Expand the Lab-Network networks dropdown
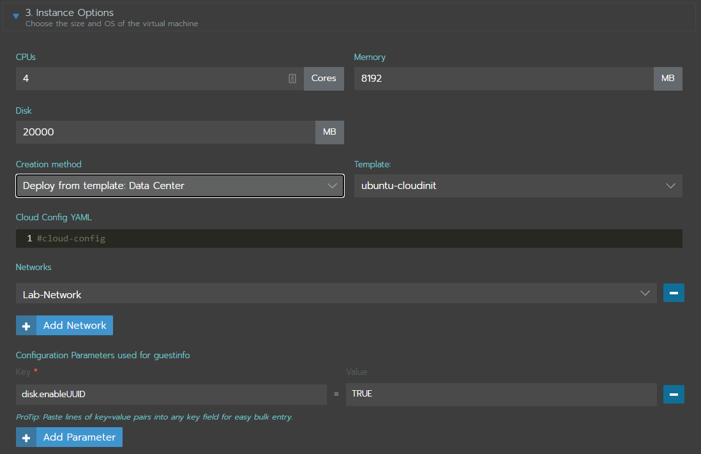The height and width of the screenshot is (454, 701). coord(336,294)
